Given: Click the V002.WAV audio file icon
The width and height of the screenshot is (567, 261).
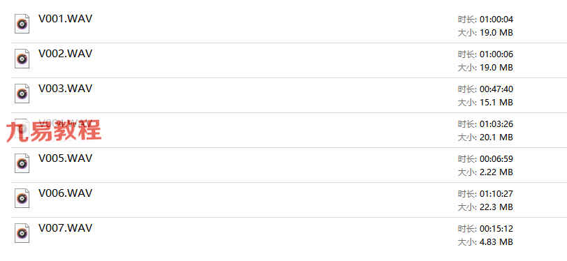Looking at the screenshot, I should pyautogui.click(x=22, y=59).
